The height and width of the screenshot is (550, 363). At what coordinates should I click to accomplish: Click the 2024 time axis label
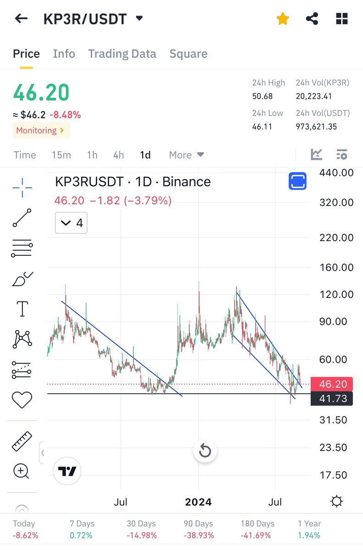click(198, 502)
